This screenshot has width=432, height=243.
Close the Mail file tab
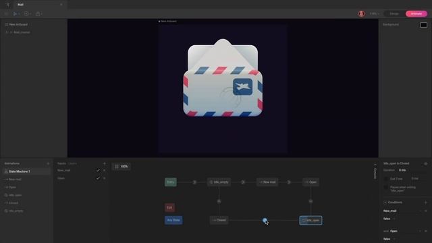pos(61,5)
